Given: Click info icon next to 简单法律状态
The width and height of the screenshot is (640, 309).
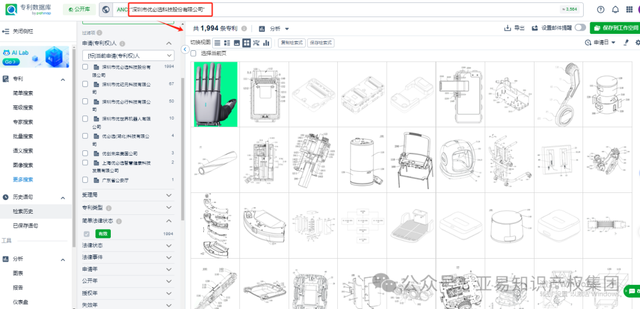Looking at the screenshot, I should point(119,221).
